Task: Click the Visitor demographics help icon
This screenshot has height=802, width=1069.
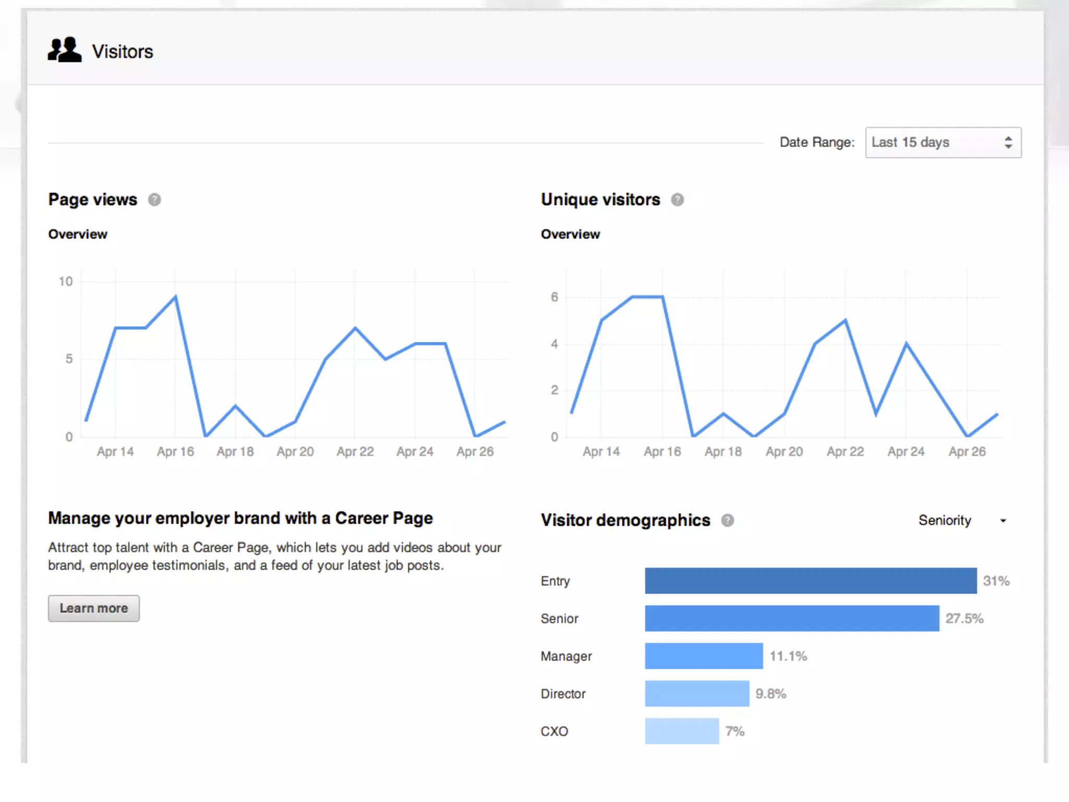Action: pyautogui.click(x=727, y=520)
